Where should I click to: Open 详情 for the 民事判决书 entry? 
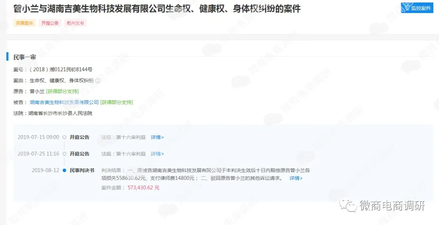(x=296, y=178)
